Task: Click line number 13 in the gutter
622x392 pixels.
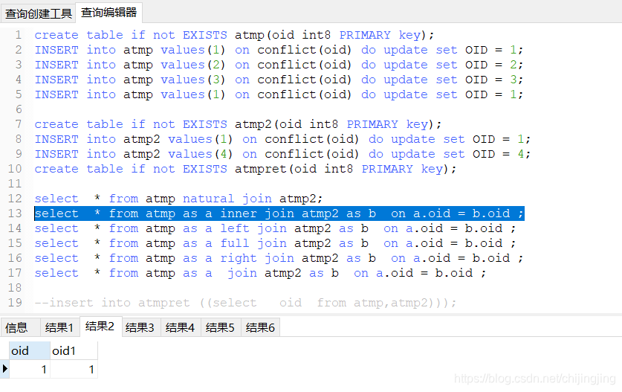Action: point(15,213)
